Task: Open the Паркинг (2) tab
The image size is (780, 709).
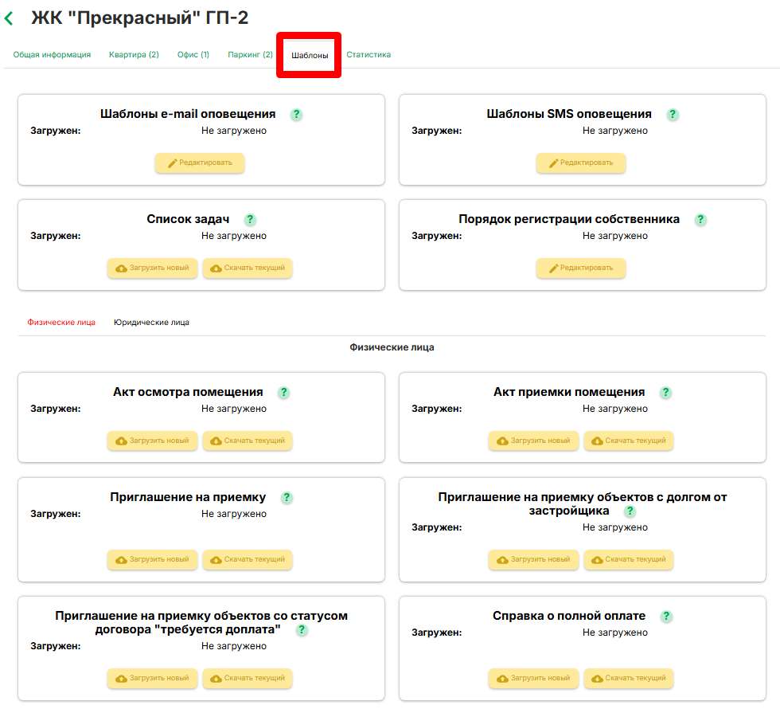Action: (x=250, y=55)
